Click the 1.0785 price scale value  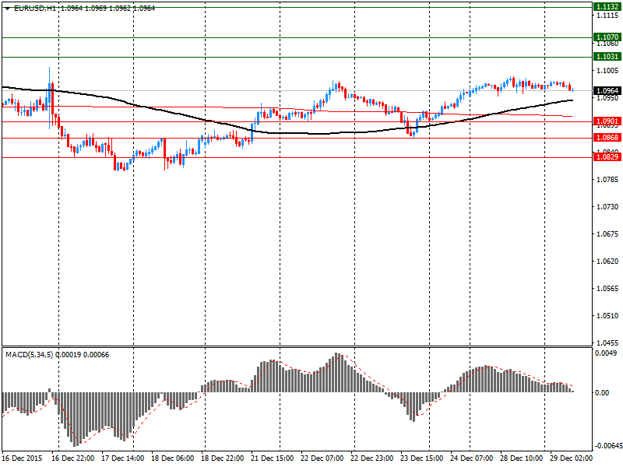pos(607,180)
